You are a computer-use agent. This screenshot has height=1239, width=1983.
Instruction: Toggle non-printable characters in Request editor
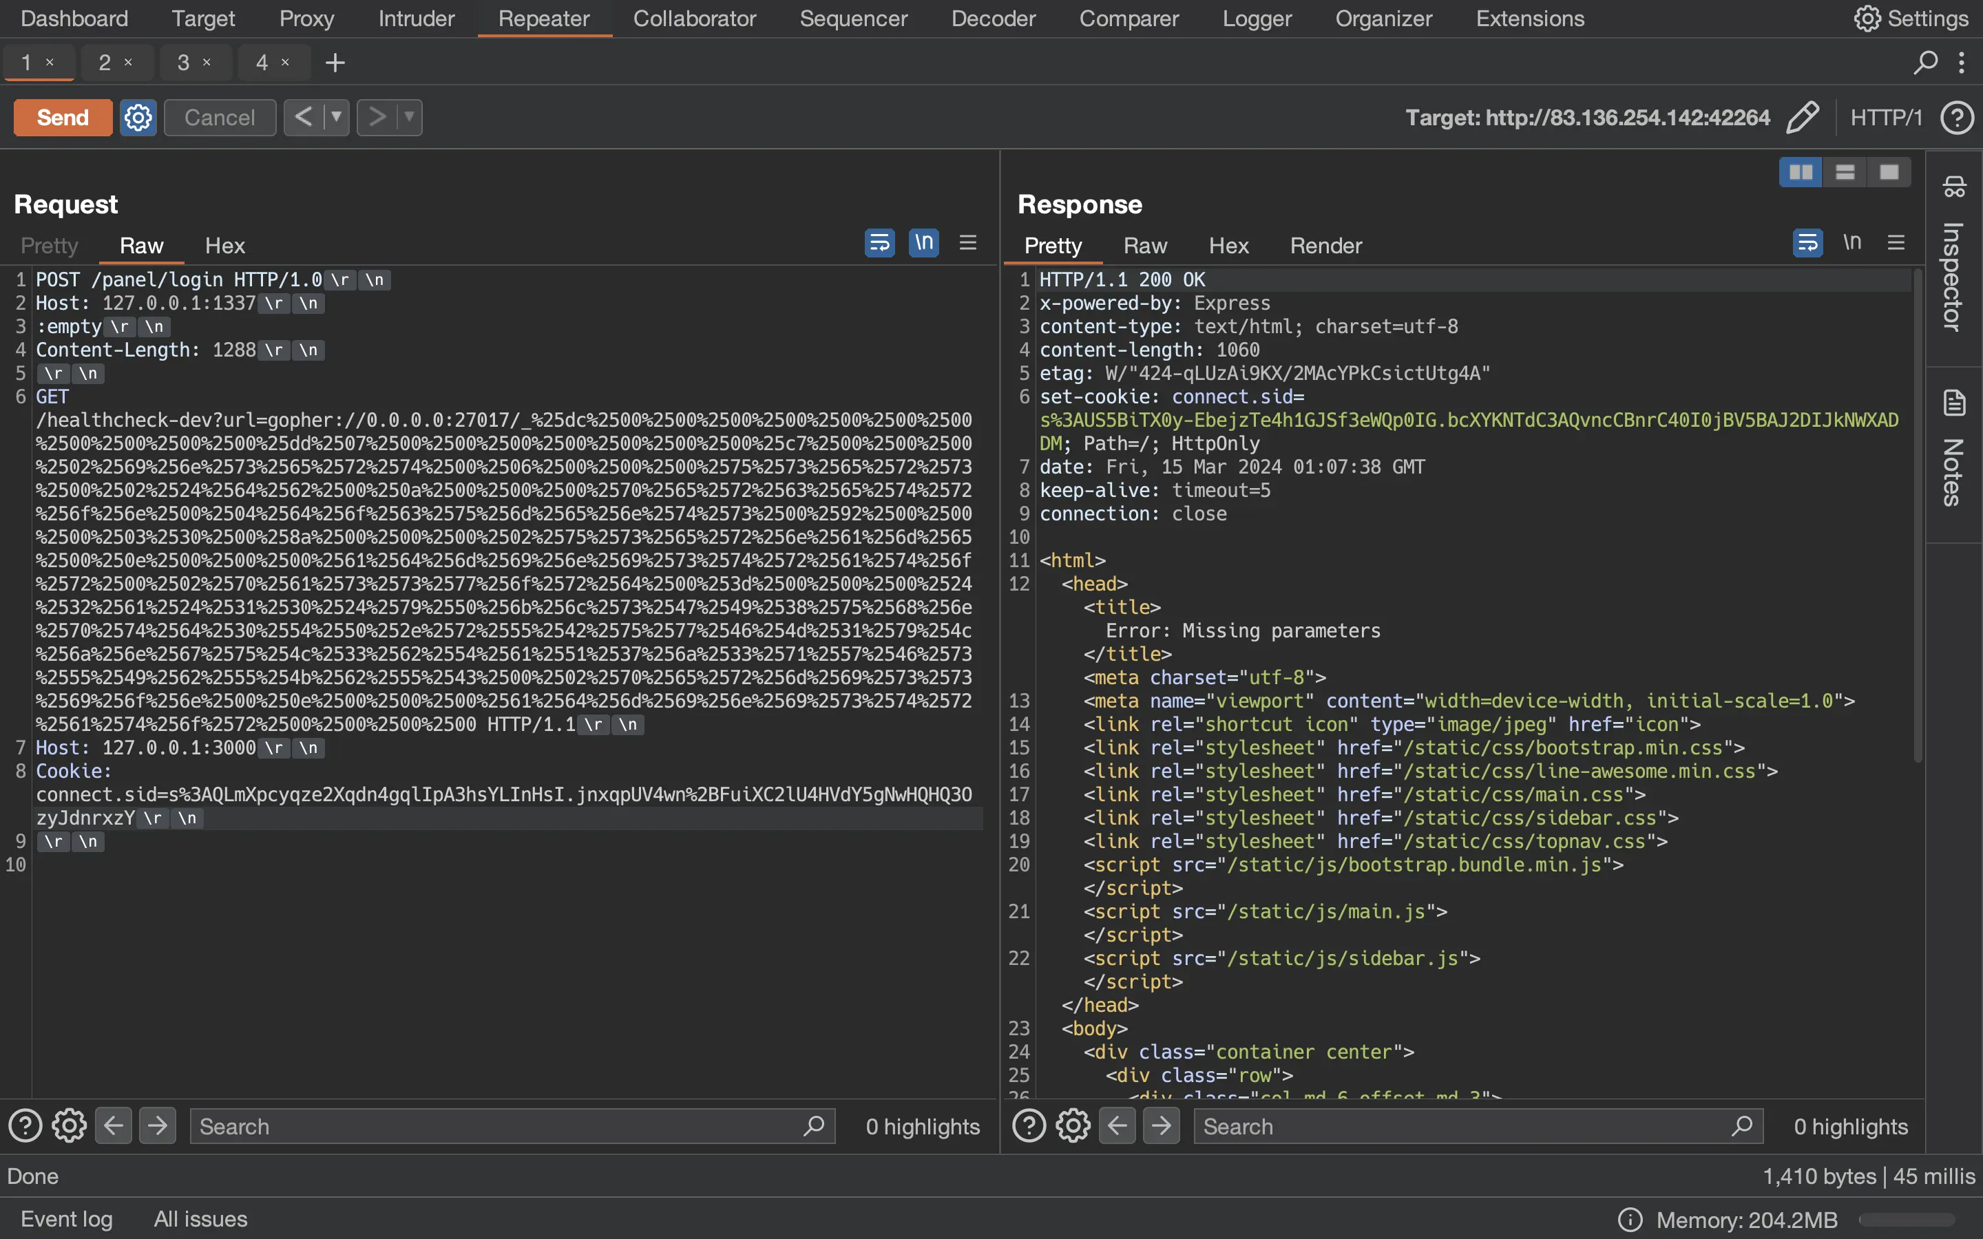click(923, 242)
